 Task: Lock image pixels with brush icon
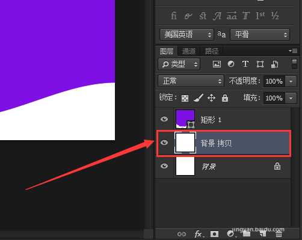pyautogui.click(x=198, y=98)
